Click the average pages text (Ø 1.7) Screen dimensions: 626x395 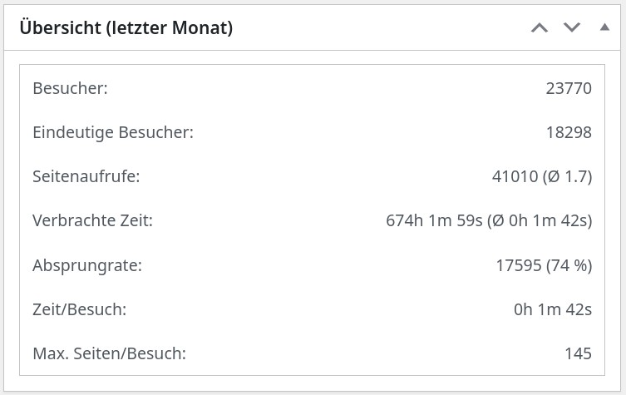565,176
